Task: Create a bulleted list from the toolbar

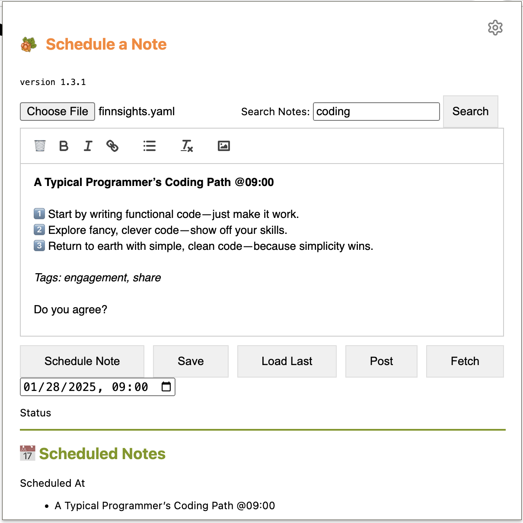Action: [149, 146]
